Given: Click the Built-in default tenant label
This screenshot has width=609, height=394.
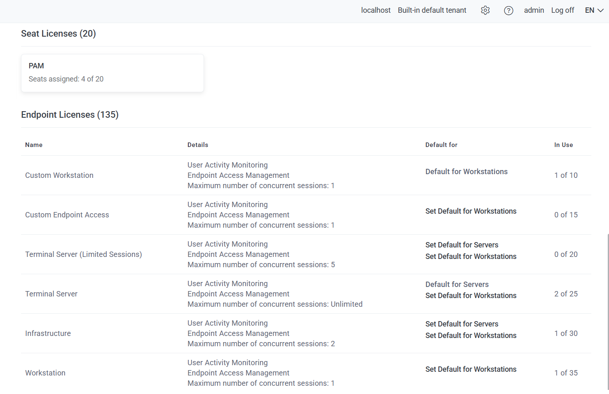Looking at the screenshot, I should coord(432,10).
